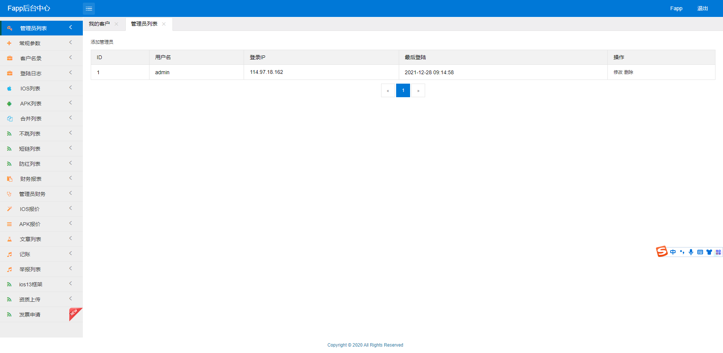The image size is (723, 353).
Task: Click the Sogou input microphone icon
Action: (691, 252)
